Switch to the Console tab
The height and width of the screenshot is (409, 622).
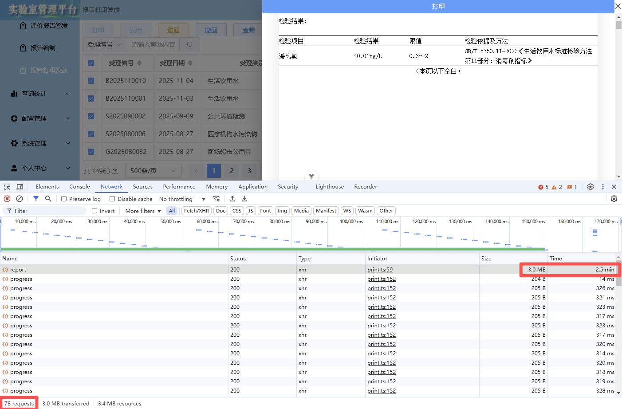click(x=79, y=187)
